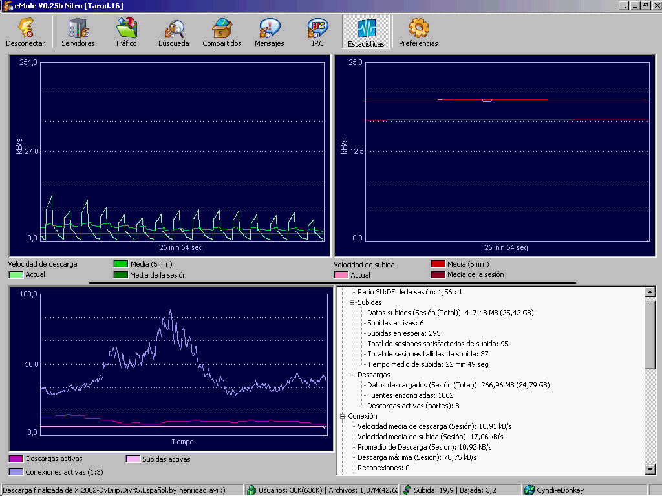
Task: Click the Cyndi-eDonkey server status icon
Action: [529, 490]
